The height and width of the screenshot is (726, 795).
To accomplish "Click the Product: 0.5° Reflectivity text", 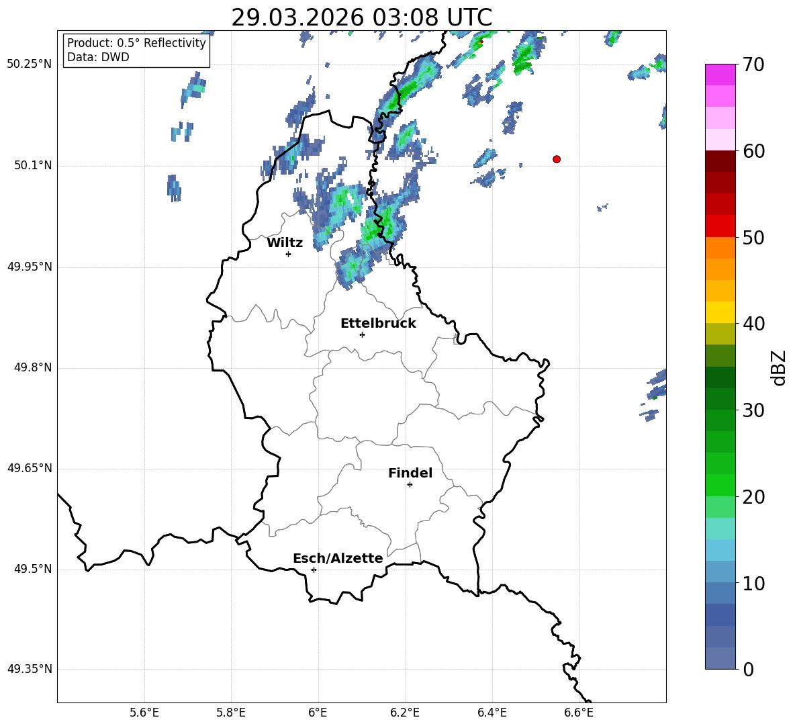I will (136, 43).
